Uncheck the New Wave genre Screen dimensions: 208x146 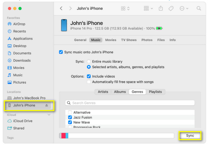(70, 122)
